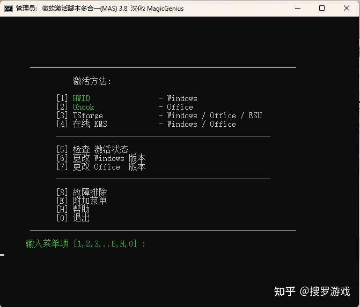
Task: Click the 帮助 entry
Action: pos(73,209)
